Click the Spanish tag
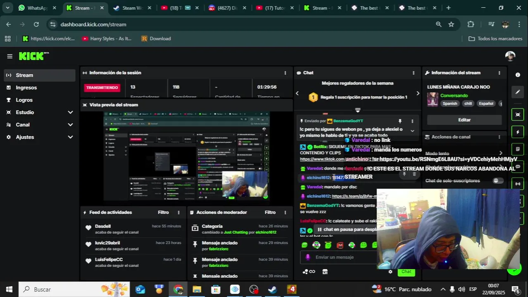Viewport: 528px width, 297px height. tap(450, 104)
